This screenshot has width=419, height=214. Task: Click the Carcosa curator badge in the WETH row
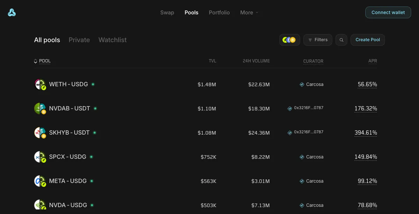(x=302, y=84)
